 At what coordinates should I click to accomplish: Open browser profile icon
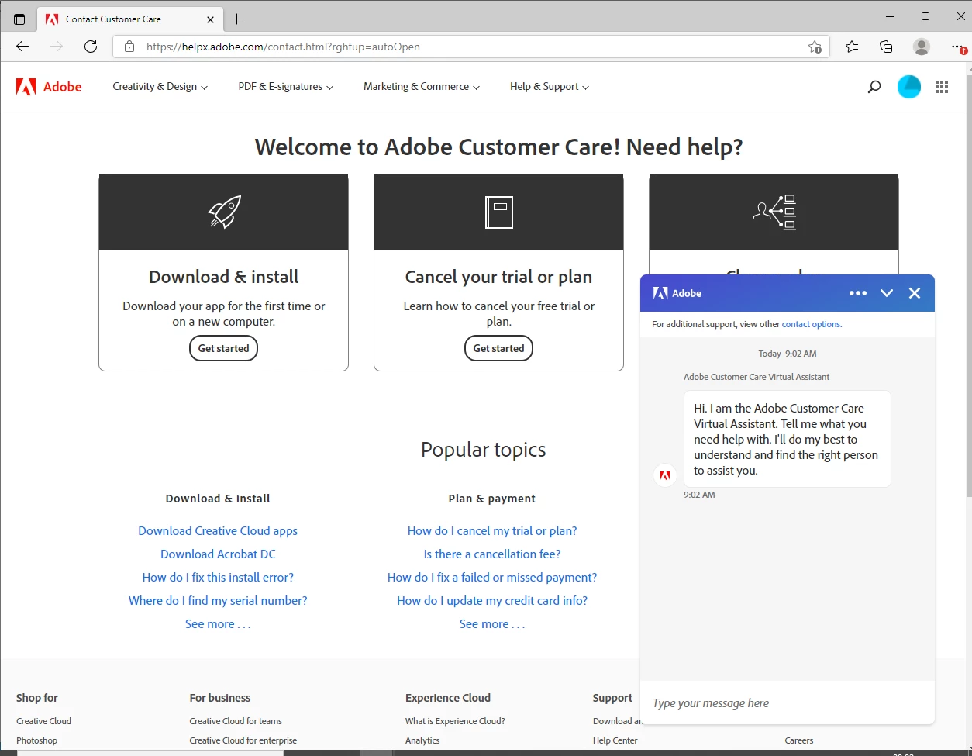(x=922, y=47)
